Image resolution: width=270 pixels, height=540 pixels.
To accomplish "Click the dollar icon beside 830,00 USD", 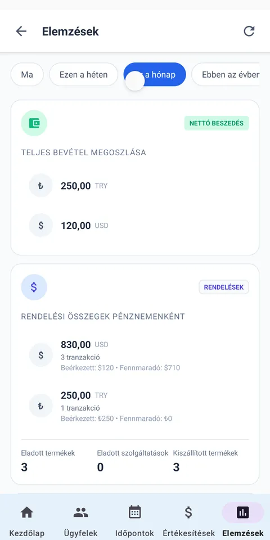I will (40, 355).
